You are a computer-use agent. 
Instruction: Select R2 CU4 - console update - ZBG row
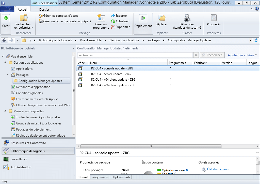(x=168, y=68)
